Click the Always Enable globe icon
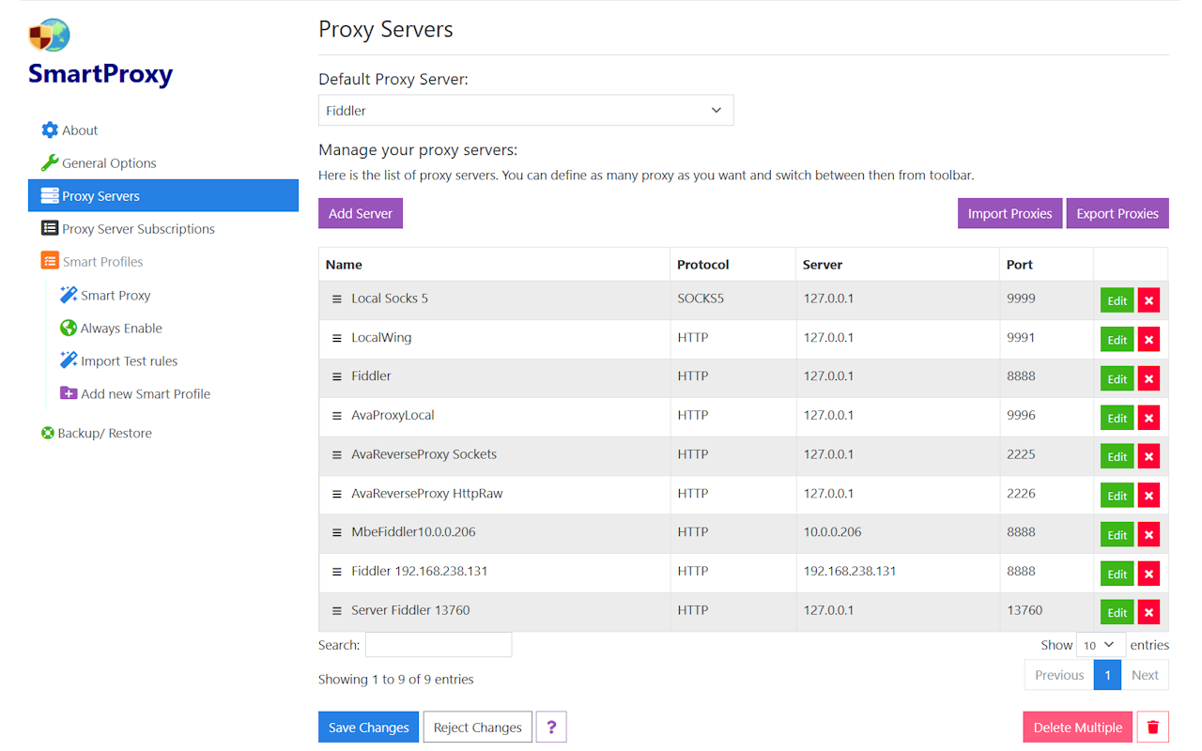 pos(69,328)
